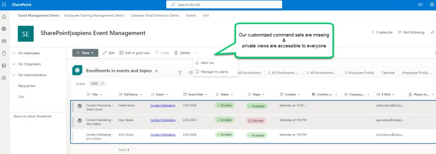This screenshot has width=436, height=154.
Task: Click Edit in top navigation
Action: click(x=206, y=15)
